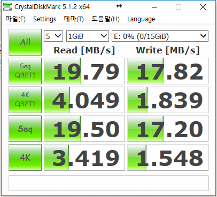Close the CrystalDiskMark window
217x197 pixels.
pyautogui.click(x=203, y=7)
